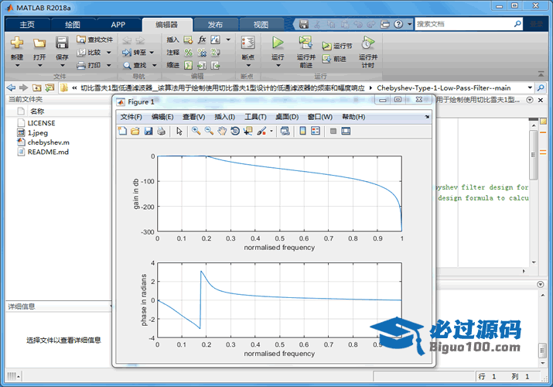Click the 查找 (Find) magnifier button

[x=135, y=65]
